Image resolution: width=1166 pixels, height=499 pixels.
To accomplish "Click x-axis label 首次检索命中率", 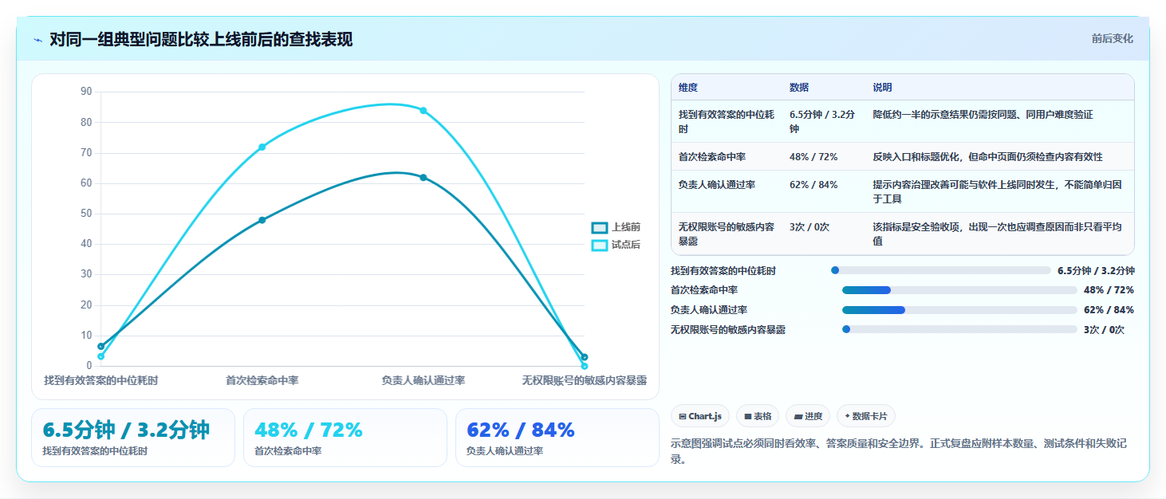I will pyautogui.click(x=262, y=381).
